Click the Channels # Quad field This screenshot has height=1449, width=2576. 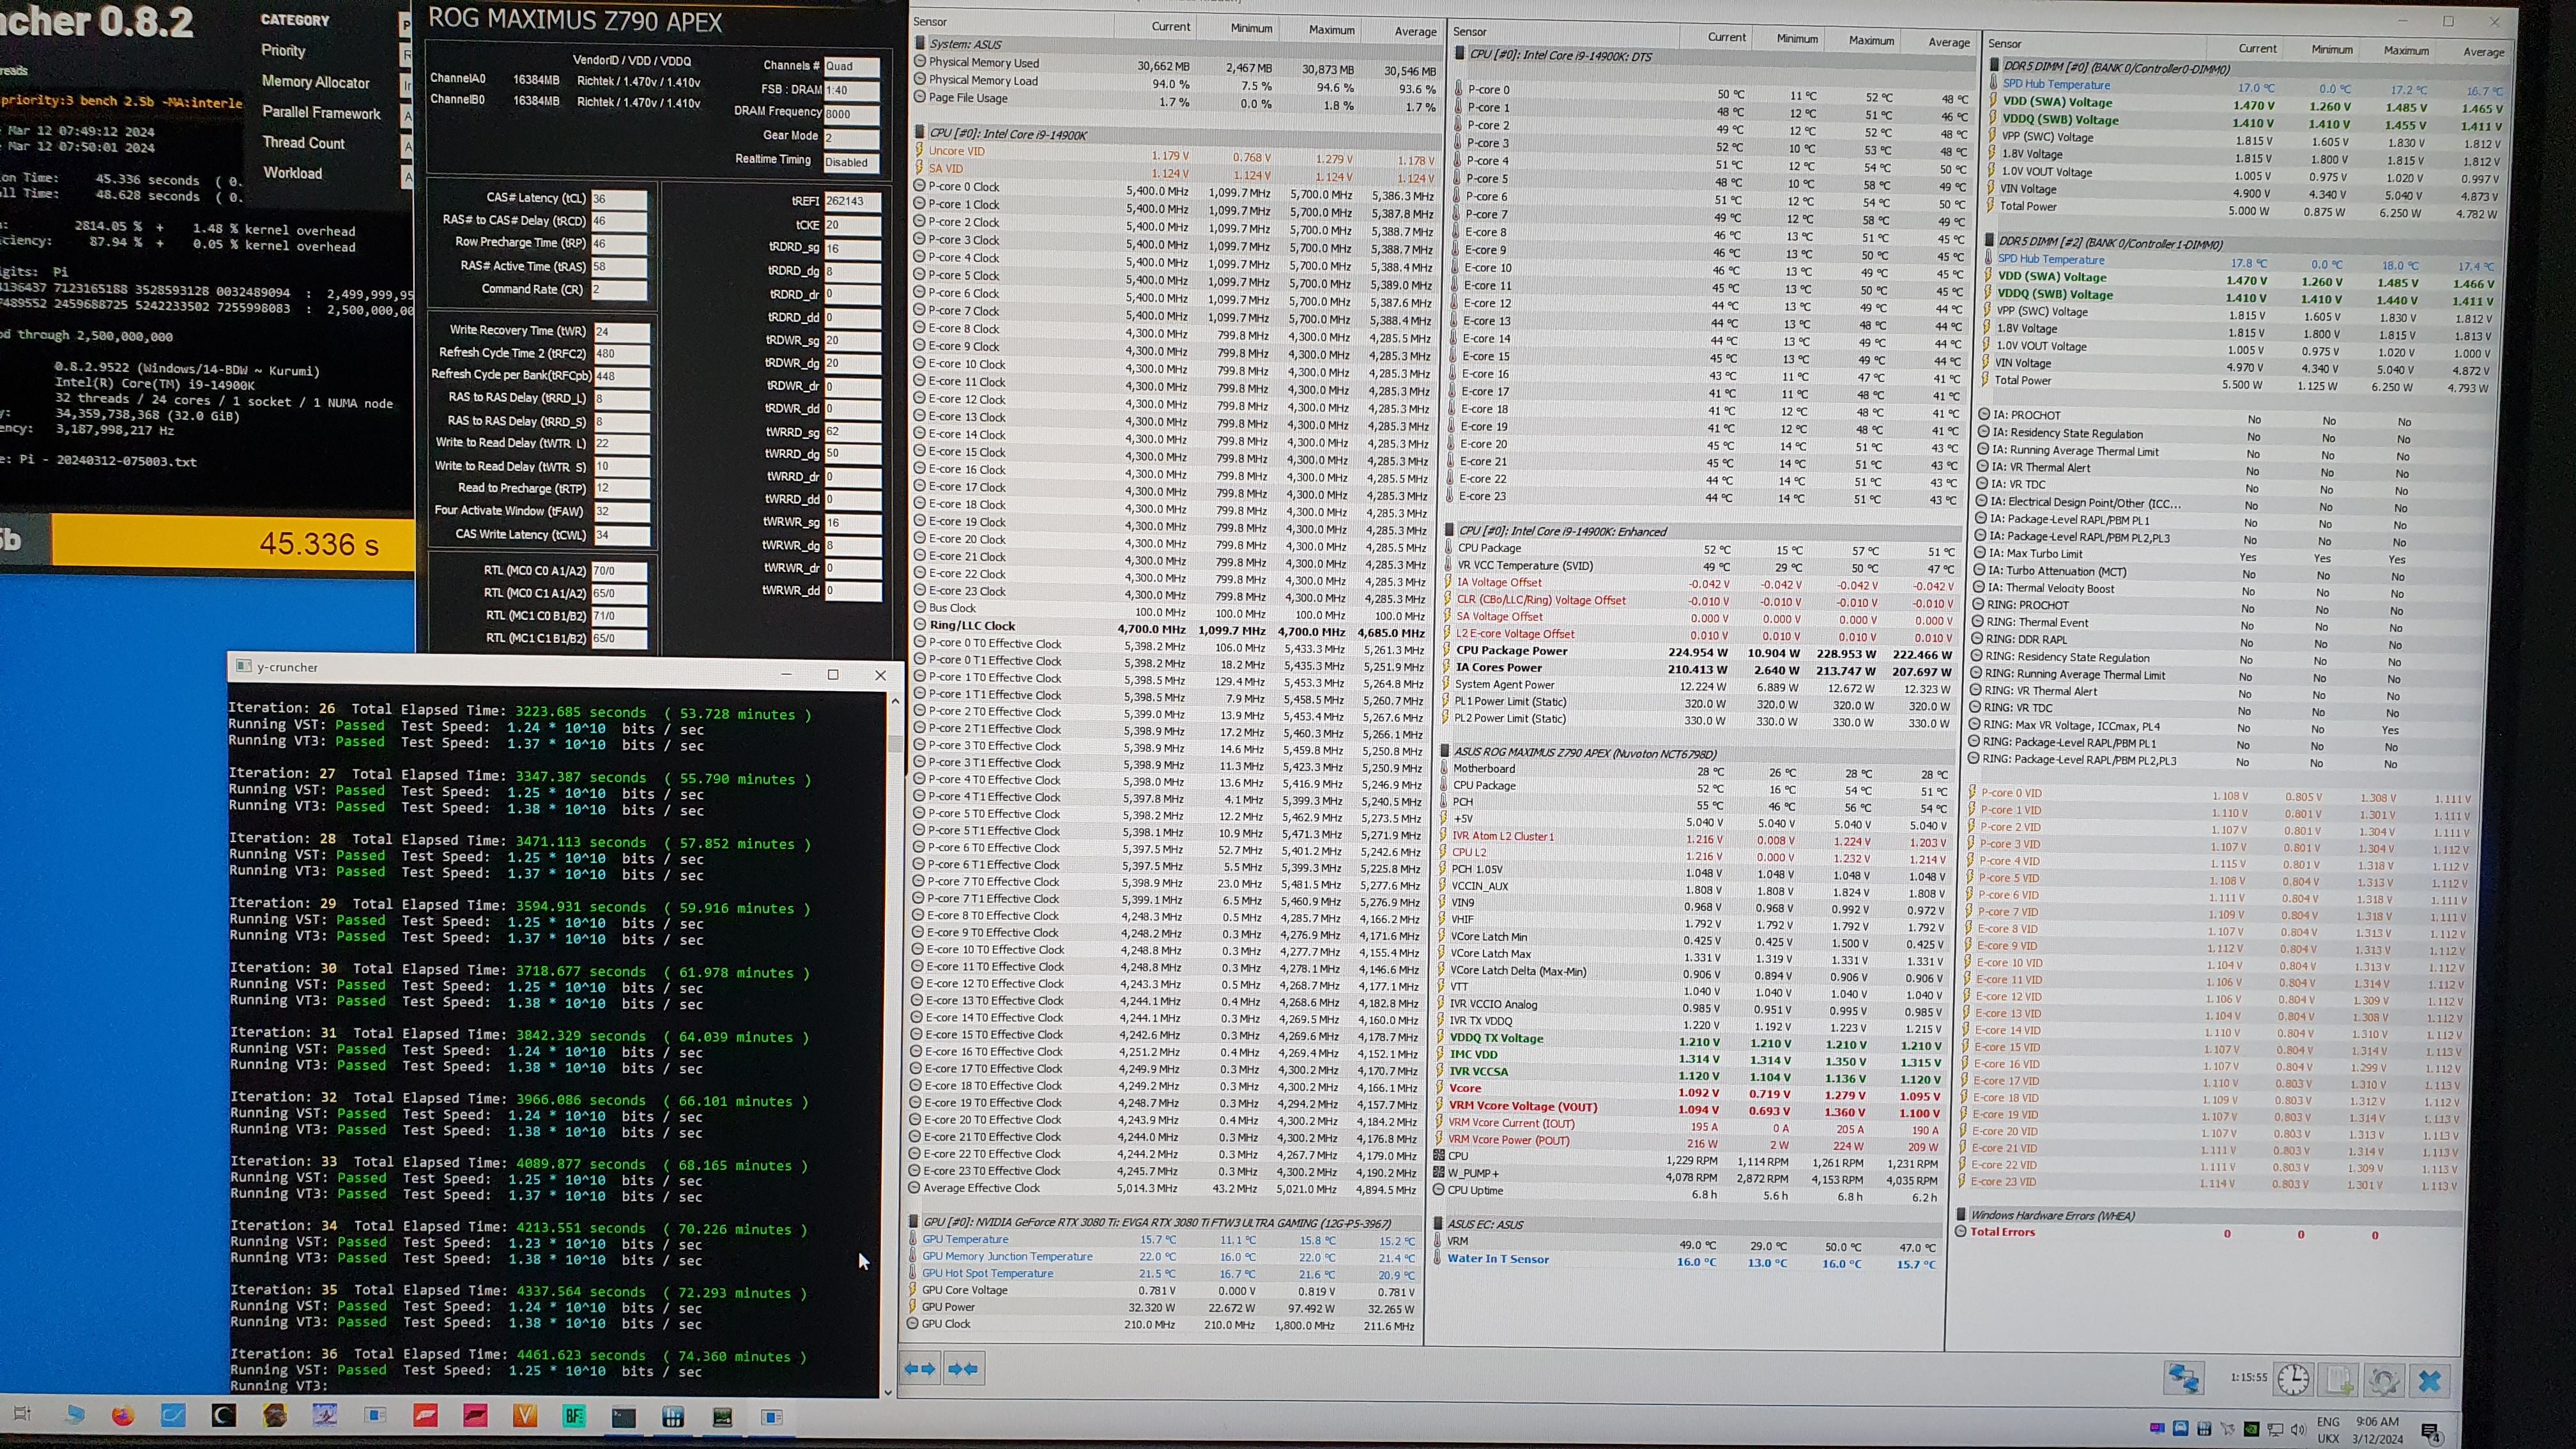coord(851,66)
